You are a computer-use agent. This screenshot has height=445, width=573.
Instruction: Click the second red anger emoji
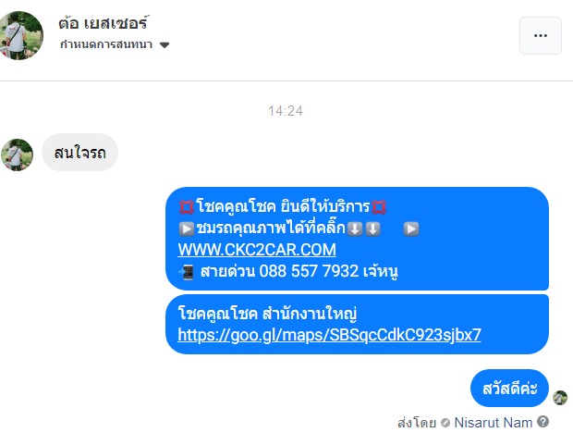point(379,207)
